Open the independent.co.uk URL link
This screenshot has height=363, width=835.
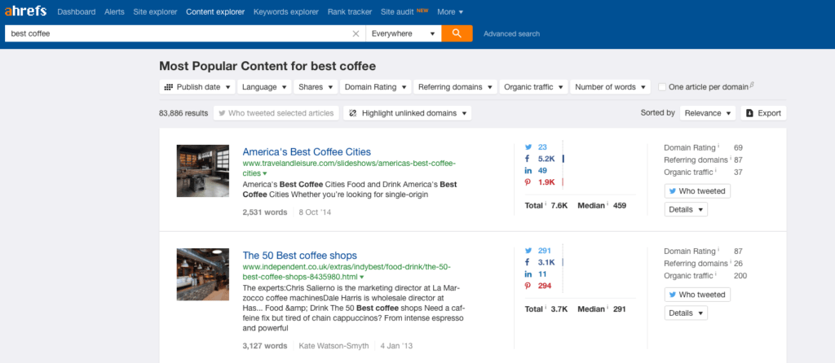(x=347, y=272)
